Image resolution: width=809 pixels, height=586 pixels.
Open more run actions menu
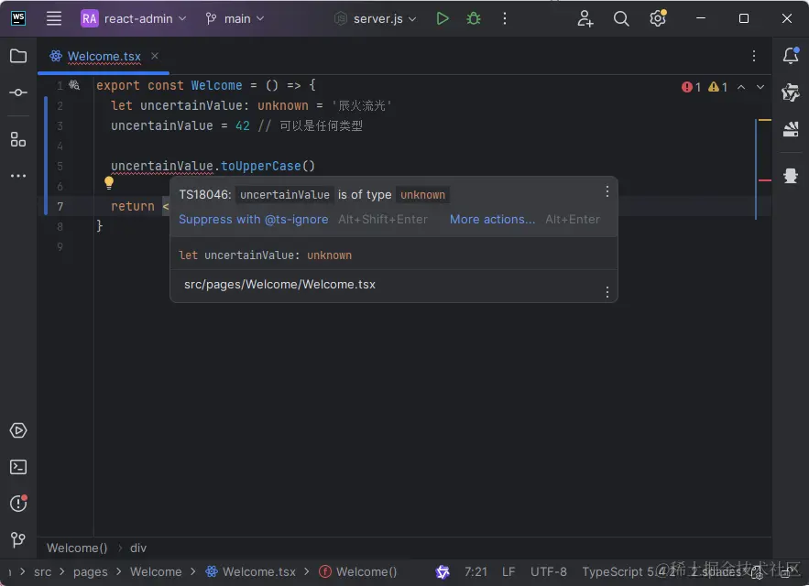(505, 18)
